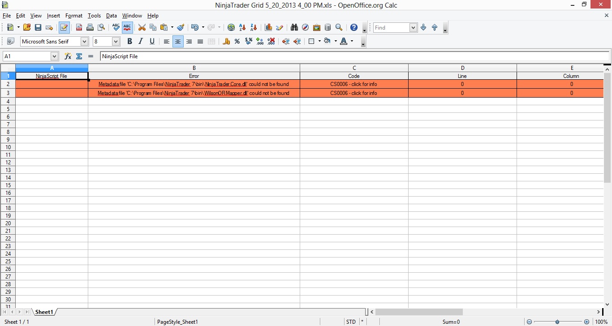Screen dimensions: 612x326
Task: Align cell text right
Action: 189,41
